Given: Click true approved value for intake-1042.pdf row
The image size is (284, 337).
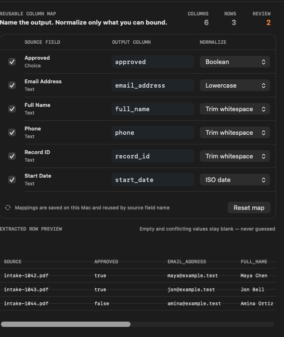Looking at the screenshot, I should click(x=100, y=275).
